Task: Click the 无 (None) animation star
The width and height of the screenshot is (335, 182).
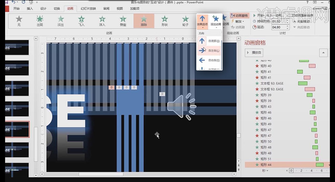Action: tap(19, 21)
